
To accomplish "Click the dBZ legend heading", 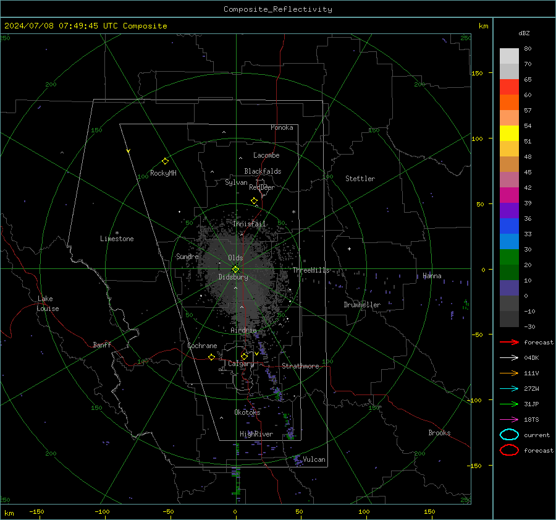I will coord(524,33).
